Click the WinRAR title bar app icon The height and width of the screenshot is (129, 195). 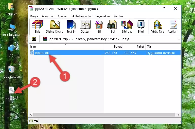point(31,8)
